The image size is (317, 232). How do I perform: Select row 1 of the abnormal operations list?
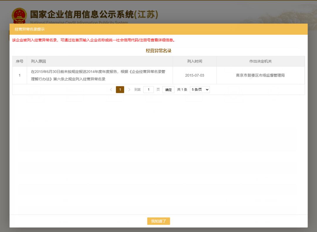[19, 75]
